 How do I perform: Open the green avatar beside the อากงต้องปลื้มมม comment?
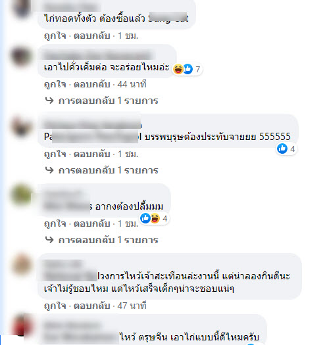click(22, 195)
